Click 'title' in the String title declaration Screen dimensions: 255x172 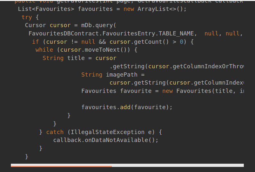76,58
